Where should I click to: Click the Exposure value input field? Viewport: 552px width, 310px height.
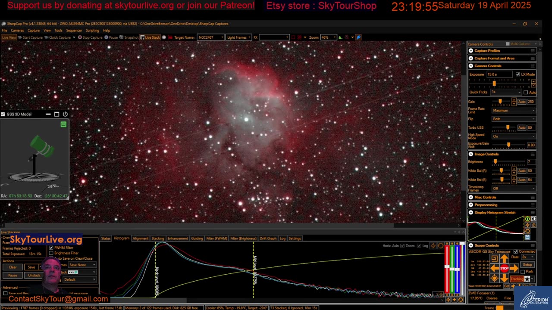499,74
